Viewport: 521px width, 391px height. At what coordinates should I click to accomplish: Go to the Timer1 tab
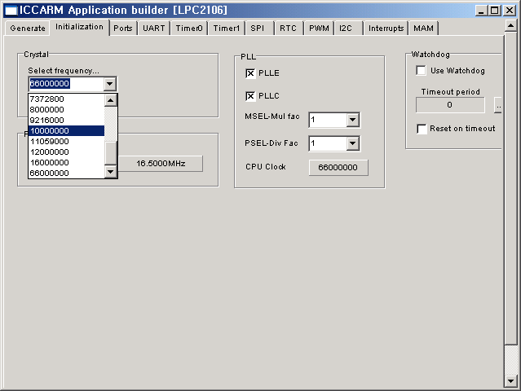coord(227,29)
